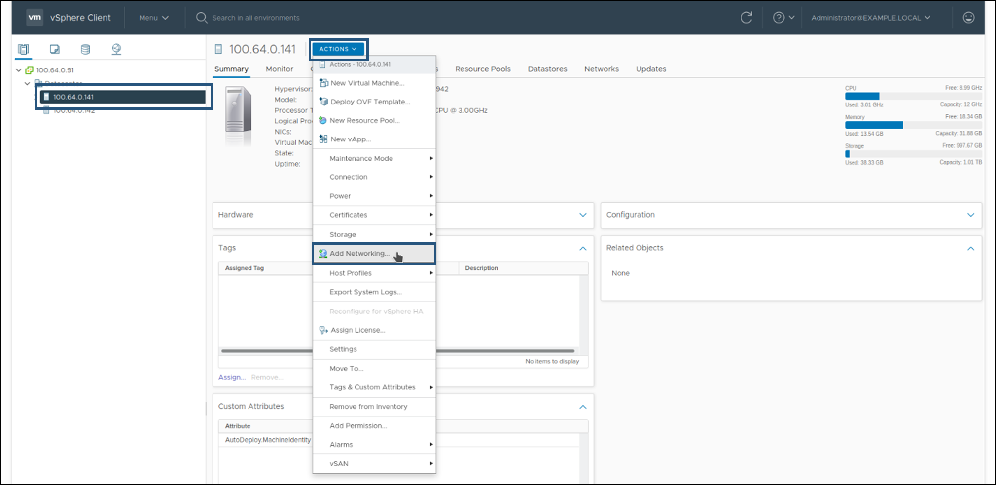Viewport: 996px width, 485px height.
Task: Choose Export System Logs menu entry
Action: 374,292
